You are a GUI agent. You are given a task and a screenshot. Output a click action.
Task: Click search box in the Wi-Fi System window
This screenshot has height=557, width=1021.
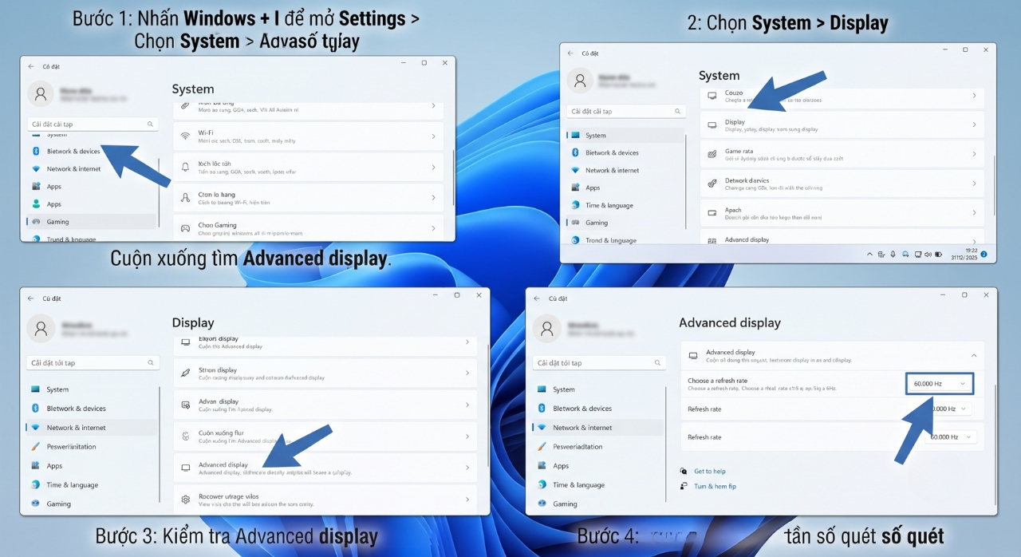click(x=93, y=124)
